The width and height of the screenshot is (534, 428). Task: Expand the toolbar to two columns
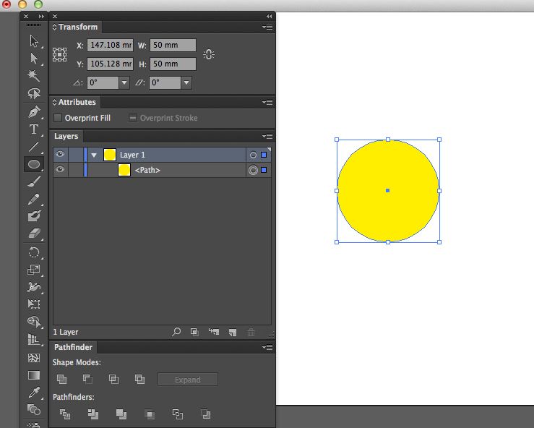tap(41, 17)
